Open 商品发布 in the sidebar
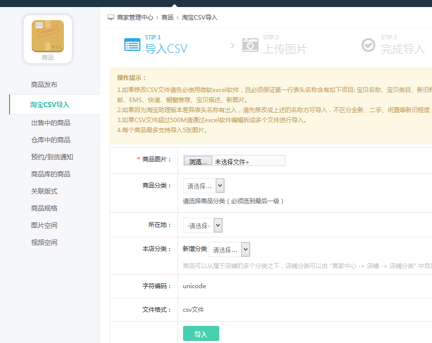Viewport: 432px width, 343px height. tap(44, 84)
